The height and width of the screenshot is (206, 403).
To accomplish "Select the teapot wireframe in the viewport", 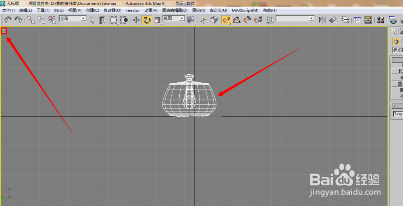I will (189, 96).
